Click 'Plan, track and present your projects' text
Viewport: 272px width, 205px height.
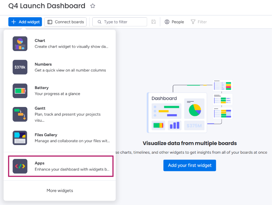68,115
